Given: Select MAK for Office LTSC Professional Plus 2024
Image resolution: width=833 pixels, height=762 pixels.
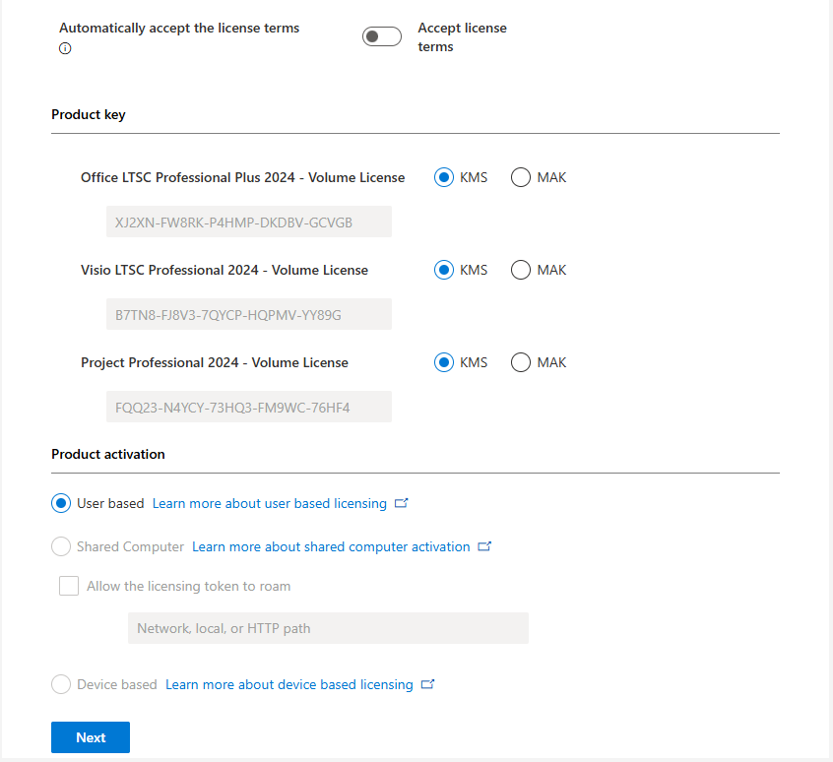Looking at the screenshot, I should click(521, 177).
